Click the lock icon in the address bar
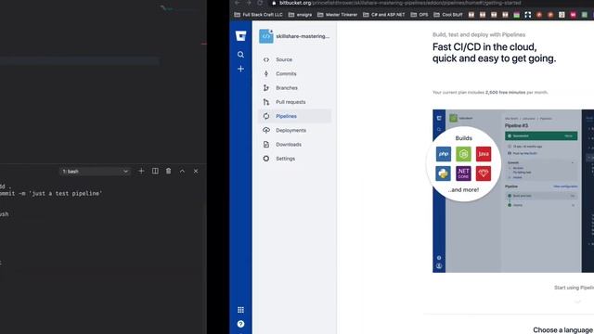Image resolution: width=594 pixels, height=334 pixels. point(274,3)
